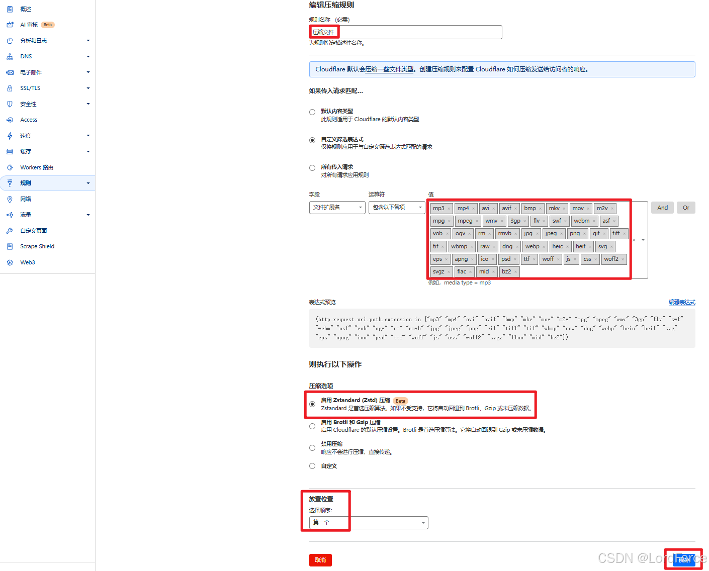The height and width of the screenshot is (571, 709).
Task: Expand the SSL/TLS sidebar section
Action: click(x=88, y=88)
